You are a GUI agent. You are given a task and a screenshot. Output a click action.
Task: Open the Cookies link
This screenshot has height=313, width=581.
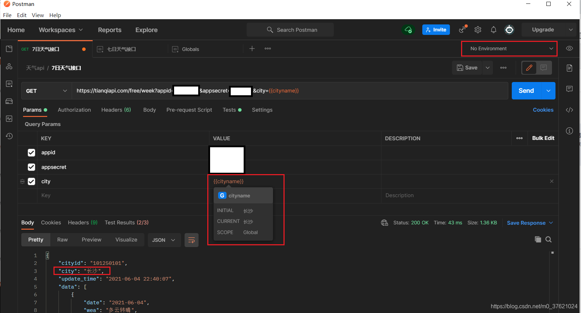coord(543,110)
